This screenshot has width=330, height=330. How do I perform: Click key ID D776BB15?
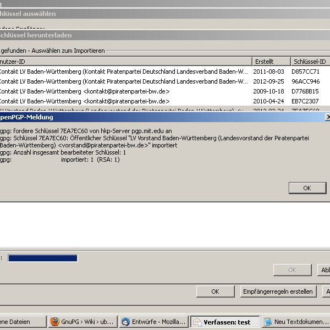point(305,91)
